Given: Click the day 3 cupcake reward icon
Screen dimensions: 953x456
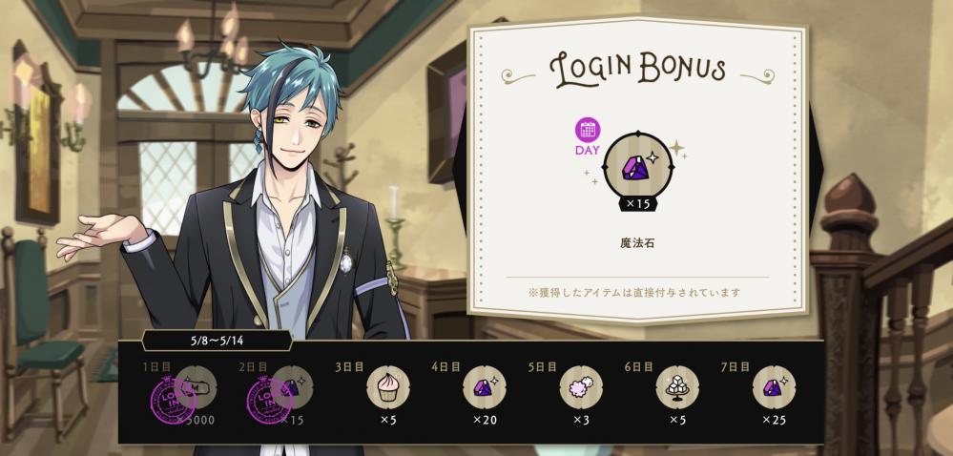Looking at the screenshot, I should [387, 386].
